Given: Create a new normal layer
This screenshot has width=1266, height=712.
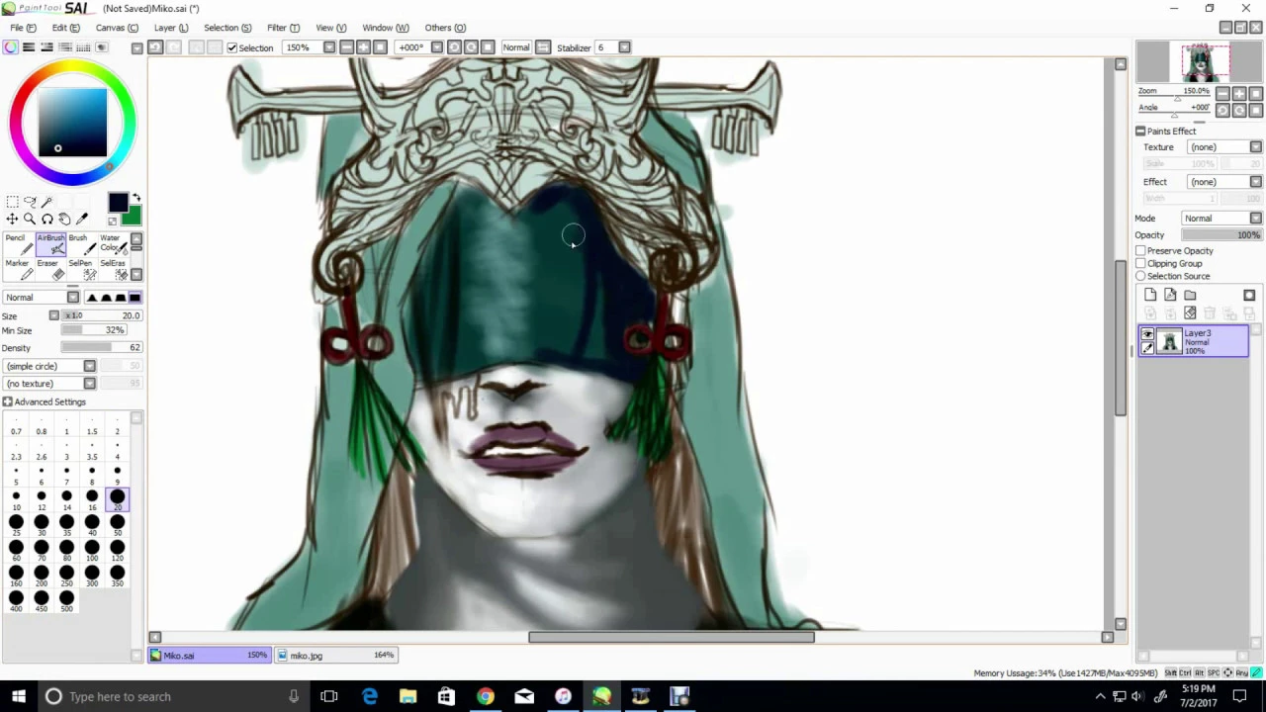Looking at the screenshot, I should coord(1150,296).
